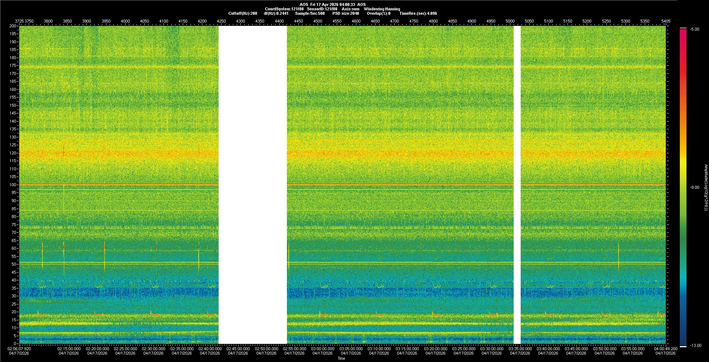Image resolution: width=709 pixels, height=362 pixels.
Task: Click the TimeRes.(sec):4.096 parameter
Action: coord(418,13)
